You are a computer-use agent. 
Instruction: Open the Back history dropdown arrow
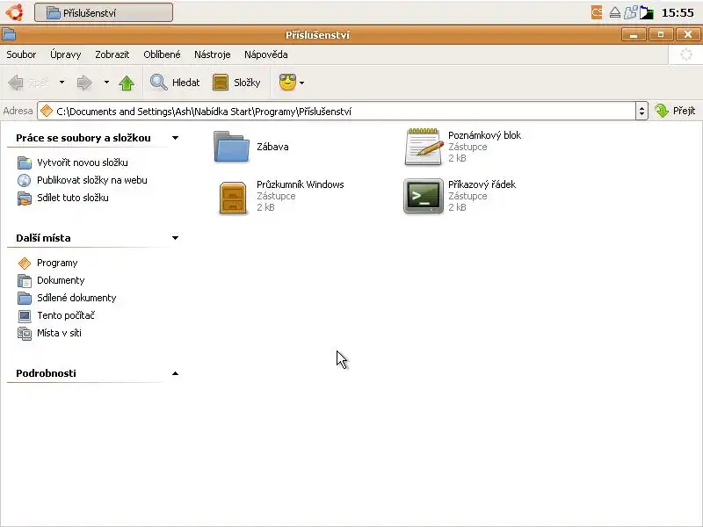[62, 82]
